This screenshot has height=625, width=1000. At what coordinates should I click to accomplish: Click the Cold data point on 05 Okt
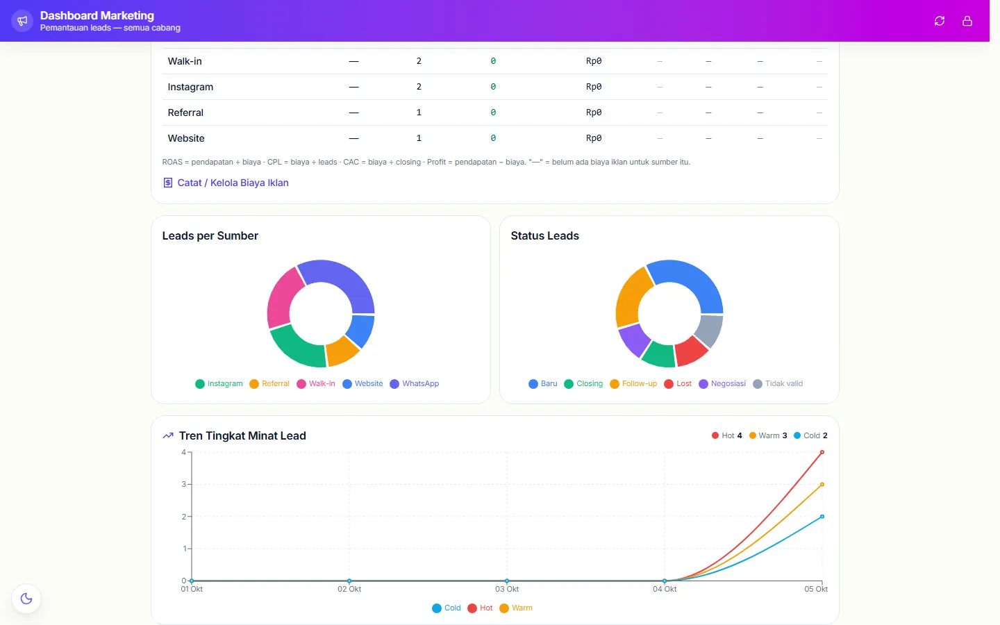(822, 517)
